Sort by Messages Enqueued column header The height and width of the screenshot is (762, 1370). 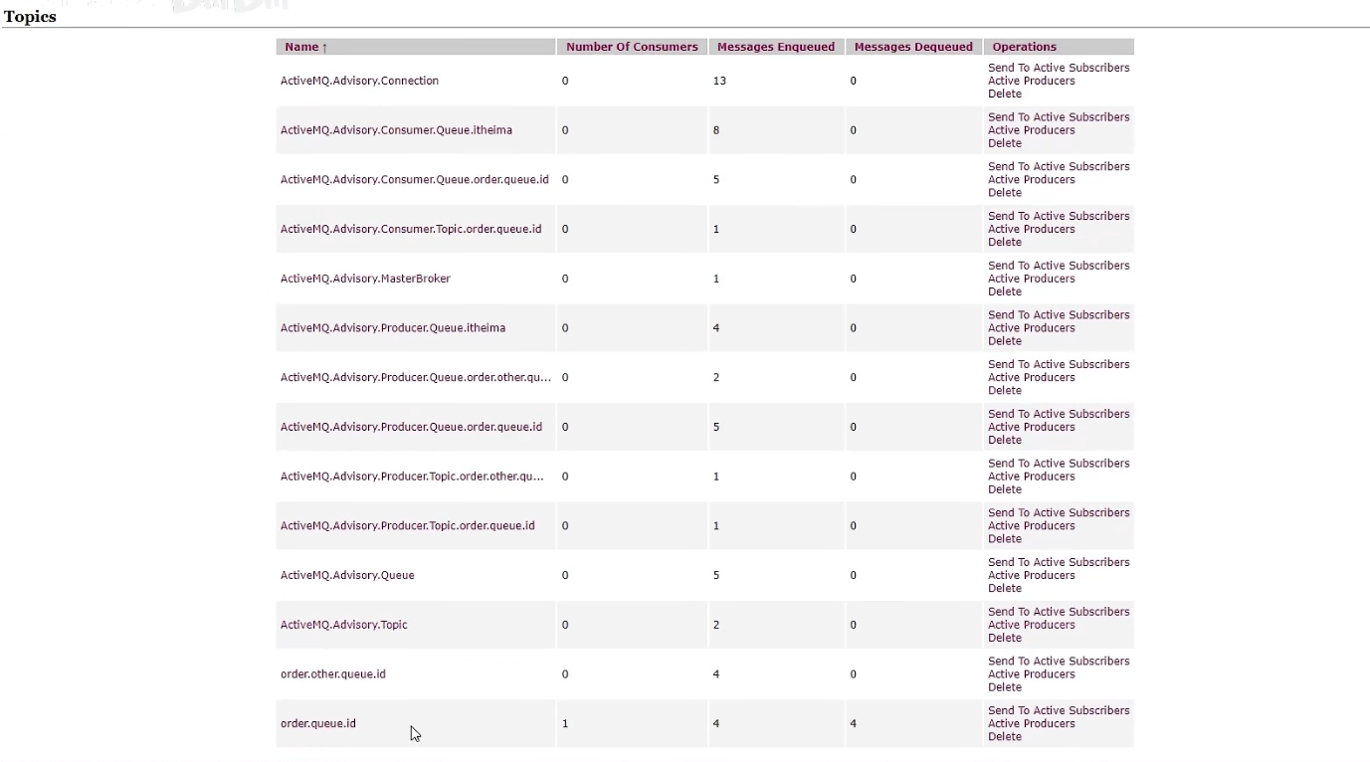click(776, 47)
